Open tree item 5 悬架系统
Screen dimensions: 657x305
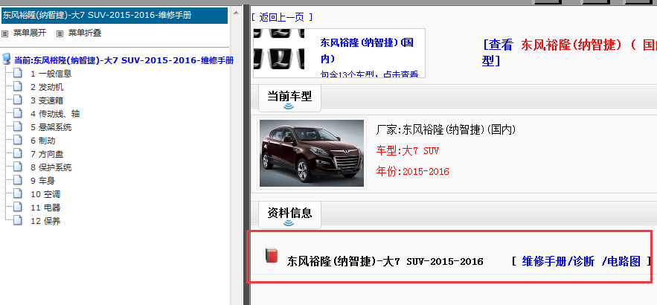(51, 127)
